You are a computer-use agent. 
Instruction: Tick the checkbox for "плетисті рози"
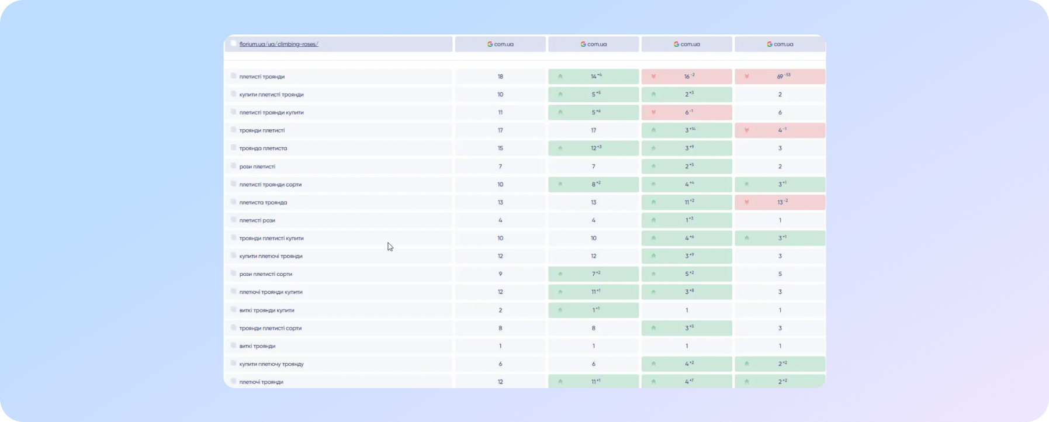click(233, 220)
